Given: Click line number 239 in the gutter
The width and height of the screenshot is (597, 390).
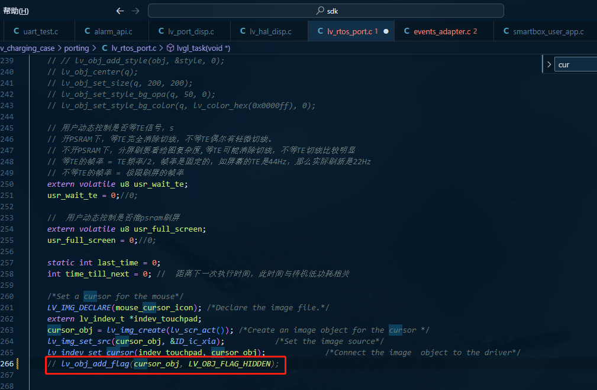Looking at the screenshot, I should [7, 60].
